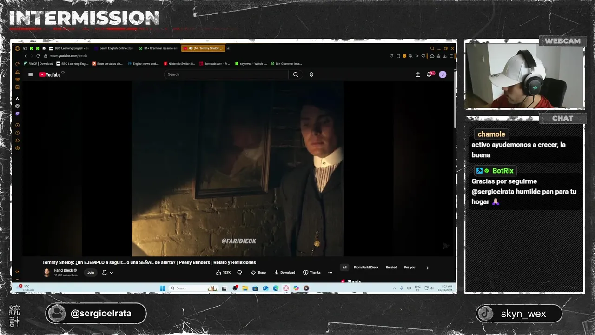Open the skynwex bookmark

(x=251, y=64)
